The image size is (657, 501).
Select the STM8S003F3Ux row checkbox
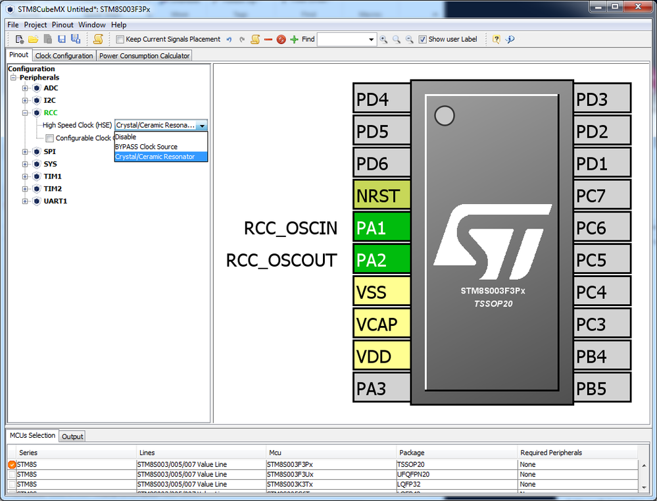click(12, 474)
